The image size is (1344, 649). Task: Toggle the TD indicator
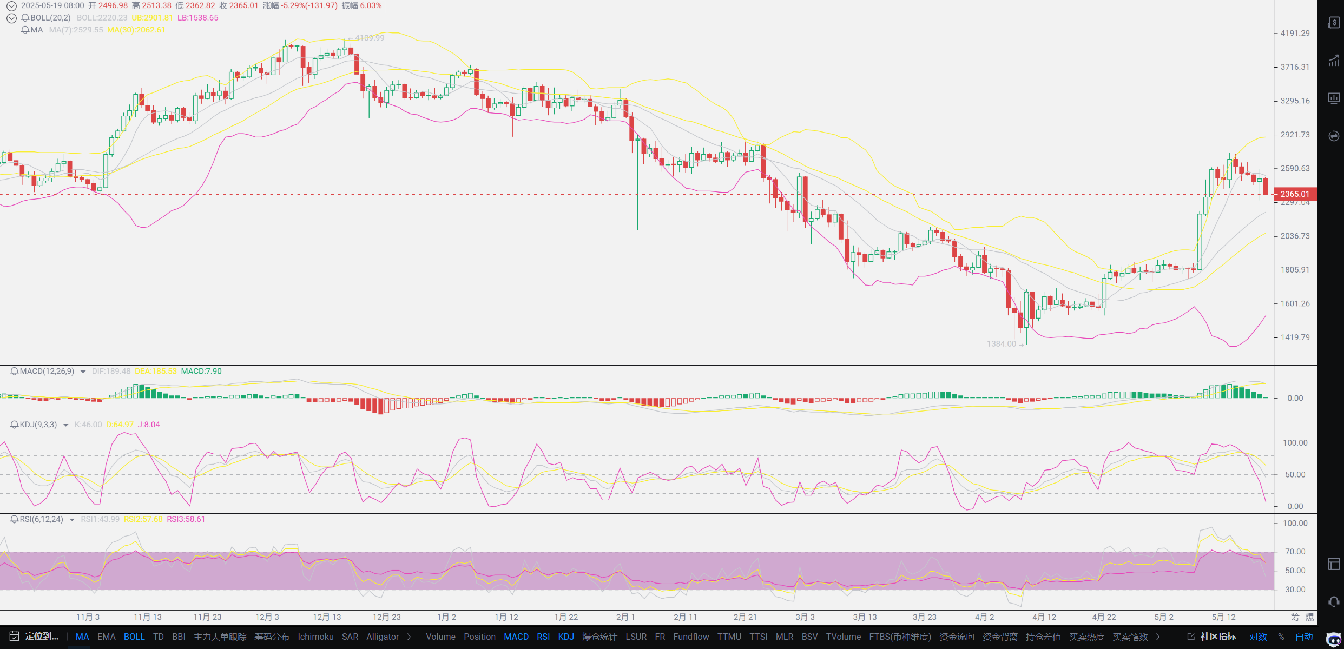click(x=159, y=637)
